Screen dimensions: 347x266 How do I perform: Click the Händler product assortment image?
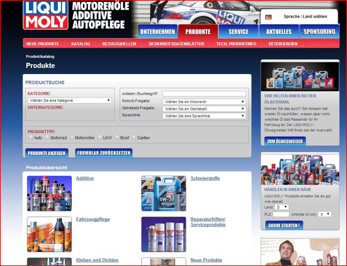coord(300,170)
